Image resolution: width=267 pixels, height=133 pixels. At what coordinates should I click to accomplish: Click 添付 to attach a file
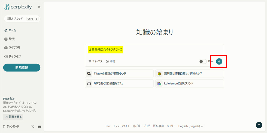coord(111,61)
